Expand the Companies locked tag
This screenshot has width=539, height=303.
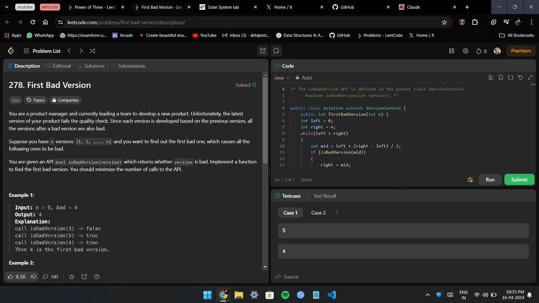click(66, 100)
